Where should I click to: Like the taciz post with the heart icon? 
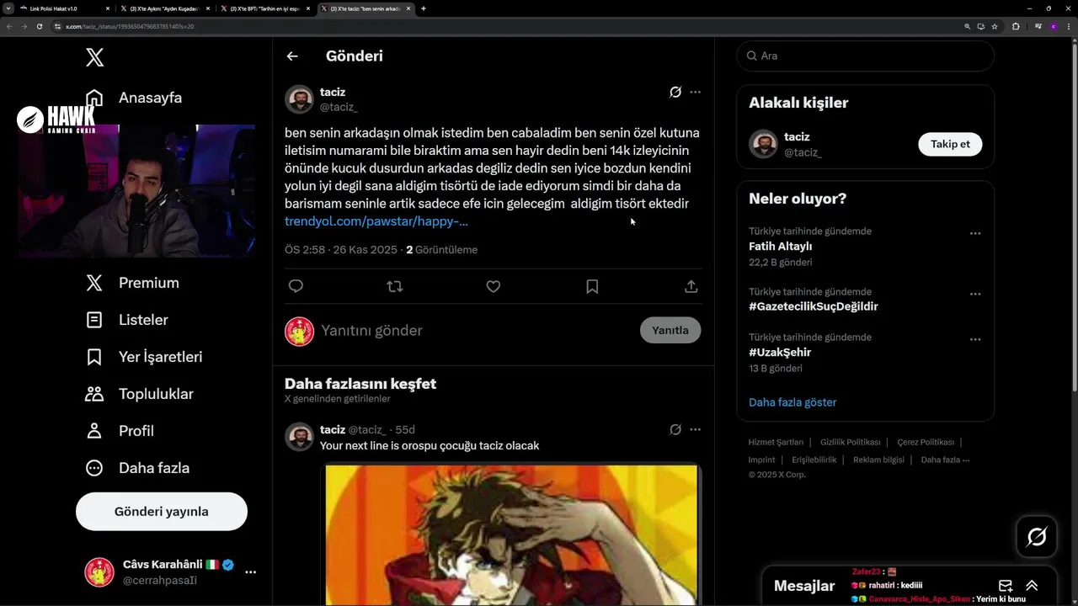pyautogui.click(x=494, y=286)
